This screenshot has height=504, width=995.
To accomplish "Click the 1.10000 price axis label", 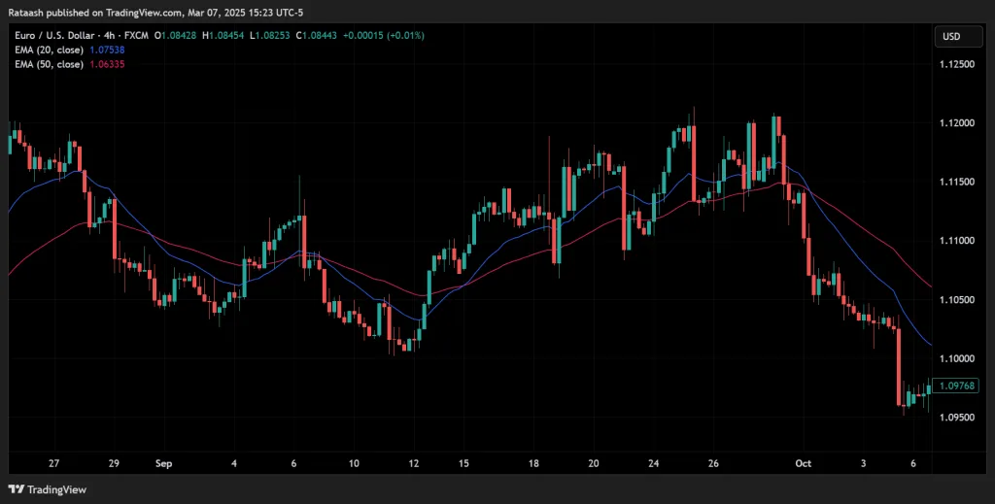I will [958, 358].
